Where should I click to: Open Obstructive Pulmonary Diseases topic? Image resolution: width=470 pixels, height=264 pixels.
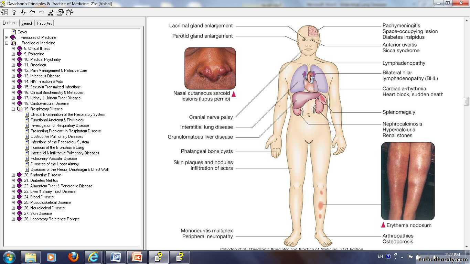point(57,136)
